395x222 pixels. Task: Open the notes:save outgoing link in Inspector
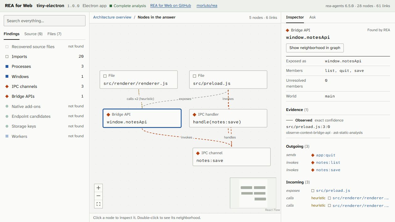point(328,170)
